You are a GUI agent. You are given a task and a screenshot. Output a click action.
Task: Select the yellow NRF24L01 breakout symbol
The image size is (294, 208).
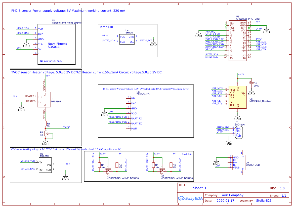238,97
